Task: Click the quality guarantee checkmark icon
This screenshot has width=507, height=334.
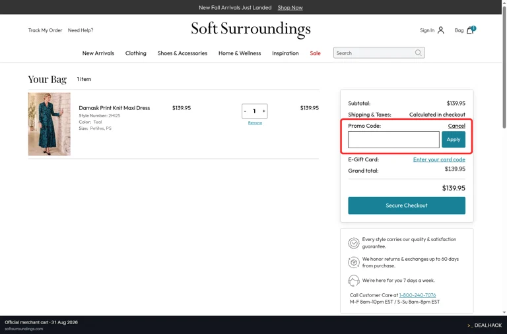Action: [354, 242]
